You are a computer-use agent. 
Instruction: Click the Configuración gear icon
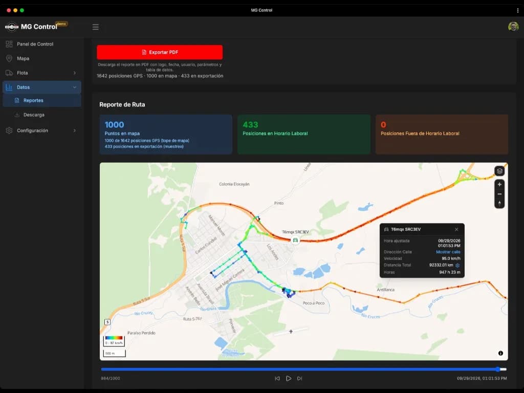9,130
